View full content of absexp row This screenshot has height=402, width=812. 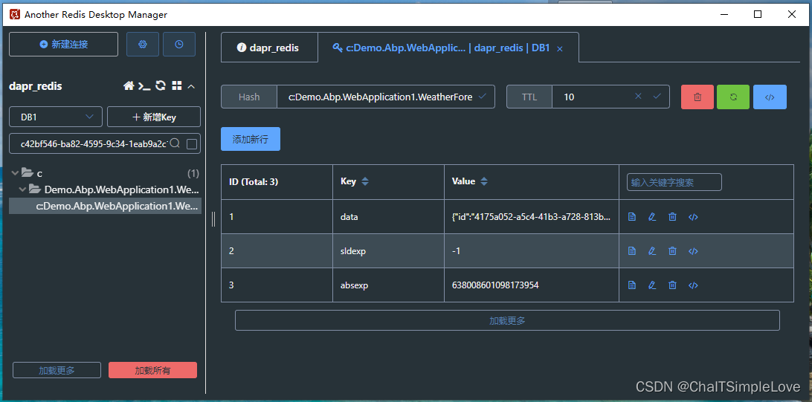(x=632, y=285)
